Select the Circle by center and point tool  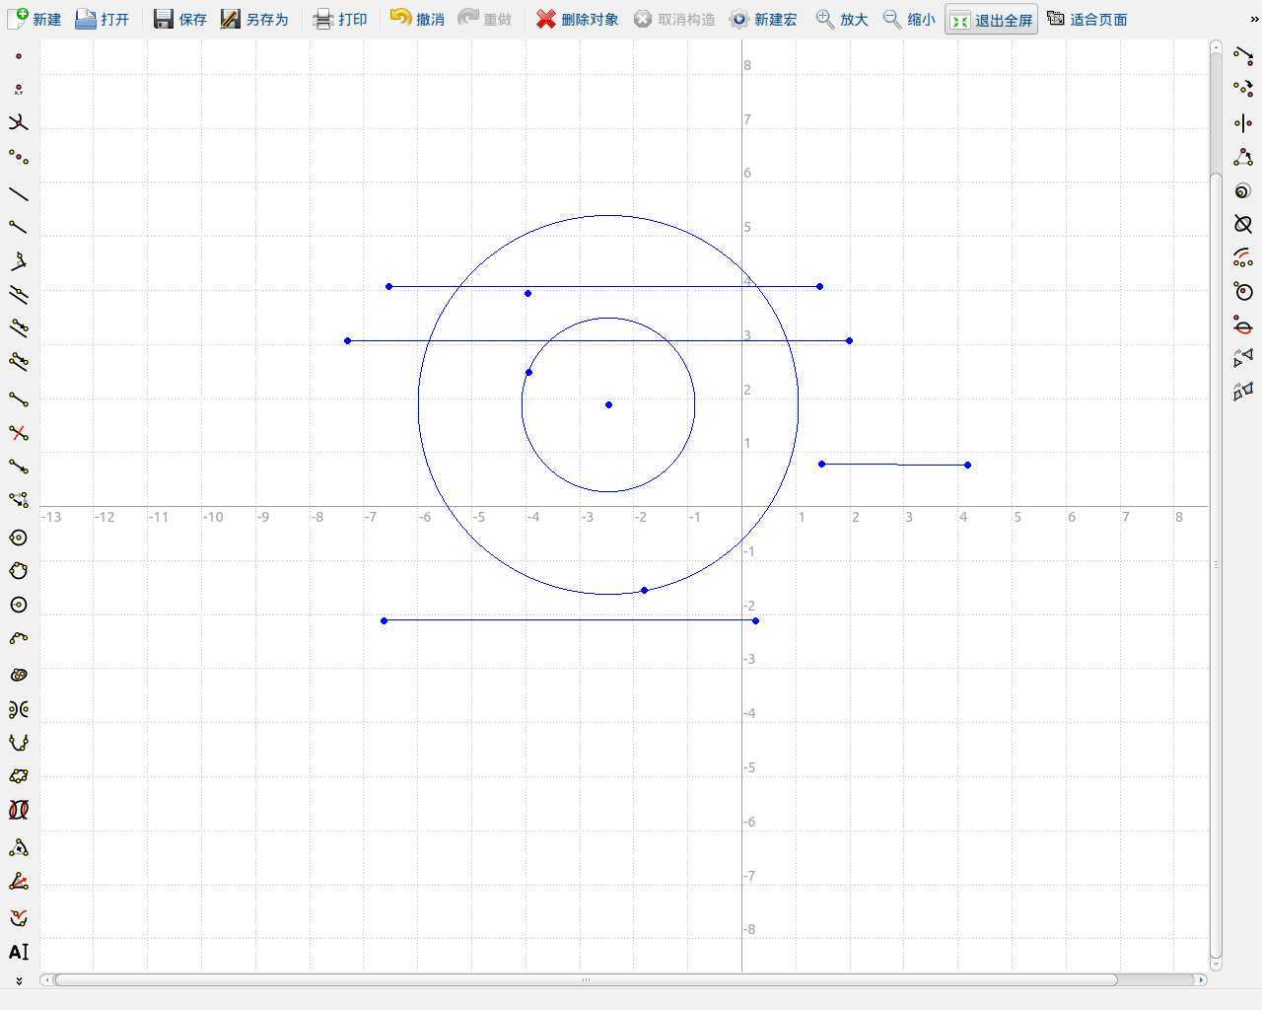18,538
